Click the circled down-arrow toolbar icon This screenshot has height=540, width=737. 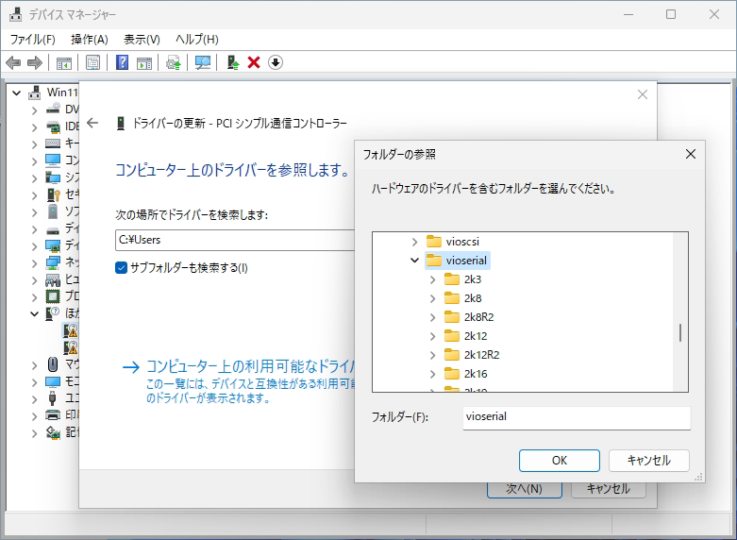(276, 62)
